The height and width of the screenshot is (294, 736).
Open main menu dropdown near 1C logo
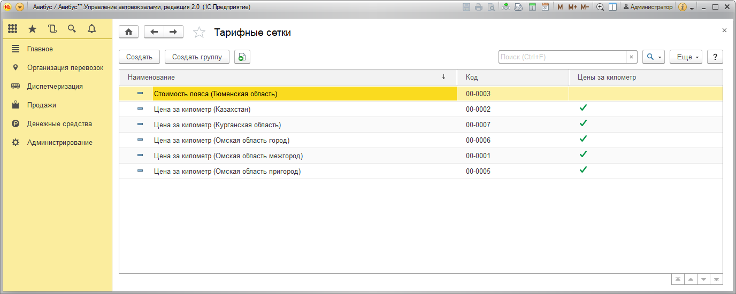(20, 7)
